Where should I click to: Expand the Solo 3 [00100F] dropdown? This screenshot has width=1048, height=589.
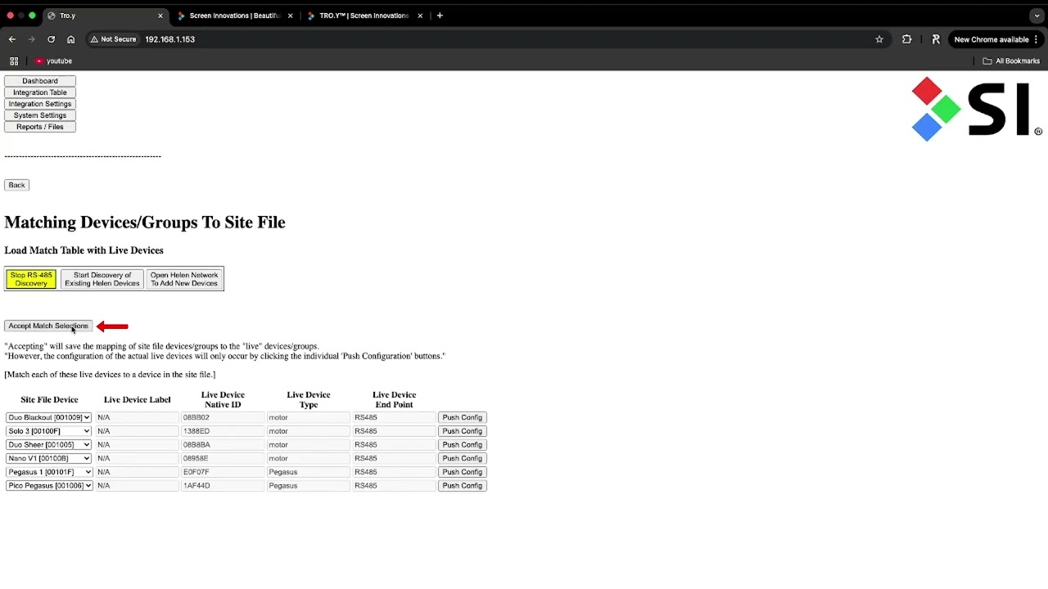(49, 431)
